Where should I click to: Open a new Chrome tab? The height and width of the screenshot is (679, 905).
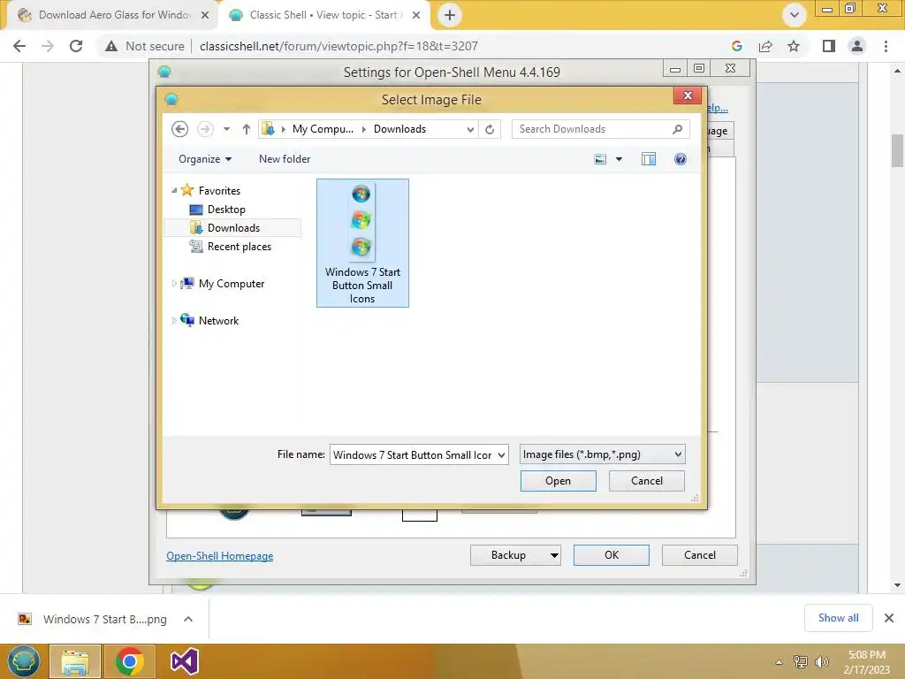click(450, 15)
